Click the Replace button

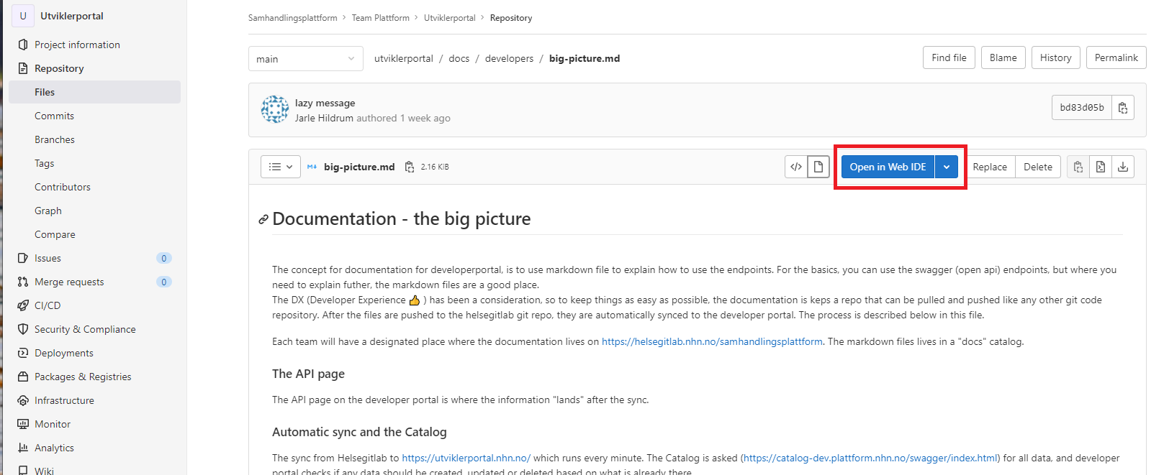(x=990, y=167)
